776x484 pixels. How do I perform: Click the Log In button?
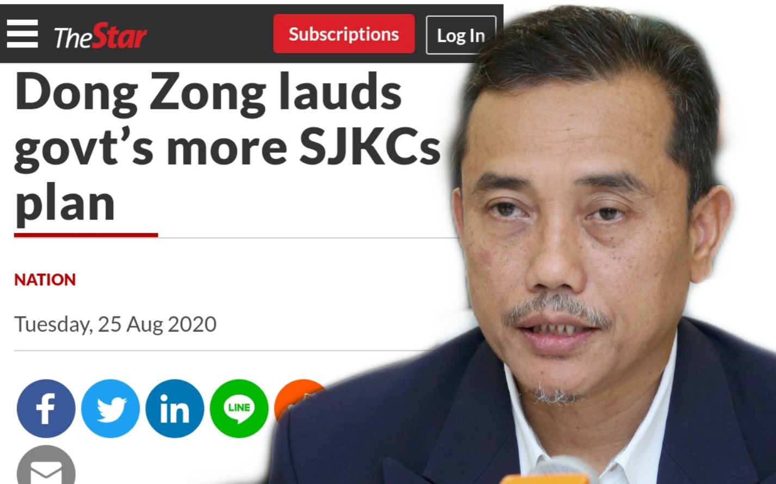pos(460,35)
